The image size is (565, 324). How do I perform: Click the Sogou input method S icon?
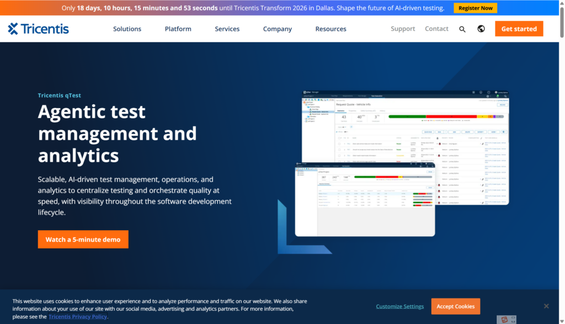coord(504,320)
